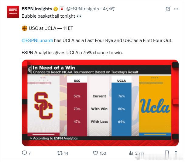Screen dimensions: 185x162
Task: Click the ESPN Insights display name
Action: pyautogui.click(x=37, y=9)
